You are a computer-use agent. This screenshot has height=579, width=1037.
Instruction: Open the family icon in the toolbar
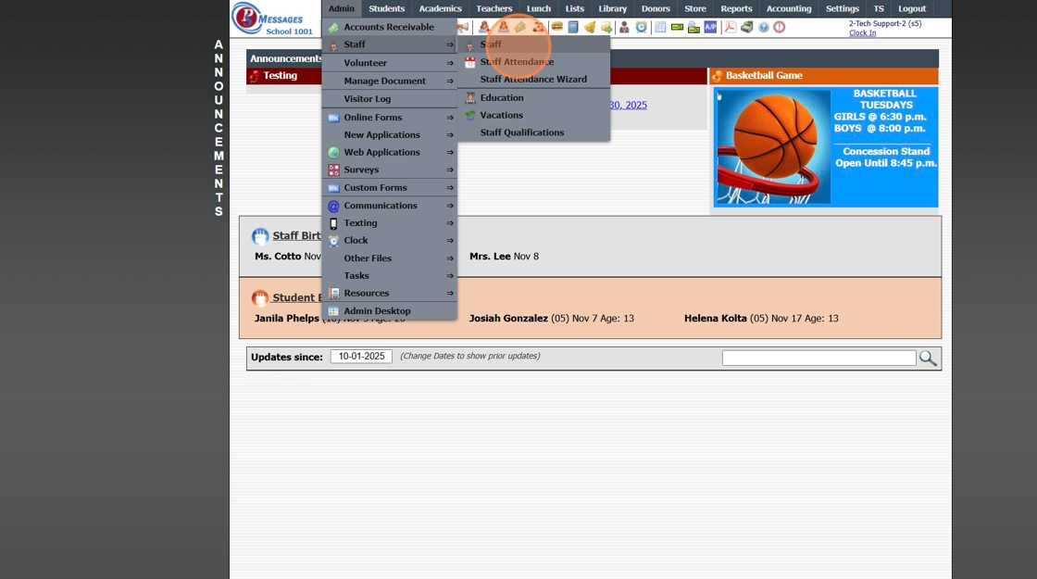[x=539, y=27]
